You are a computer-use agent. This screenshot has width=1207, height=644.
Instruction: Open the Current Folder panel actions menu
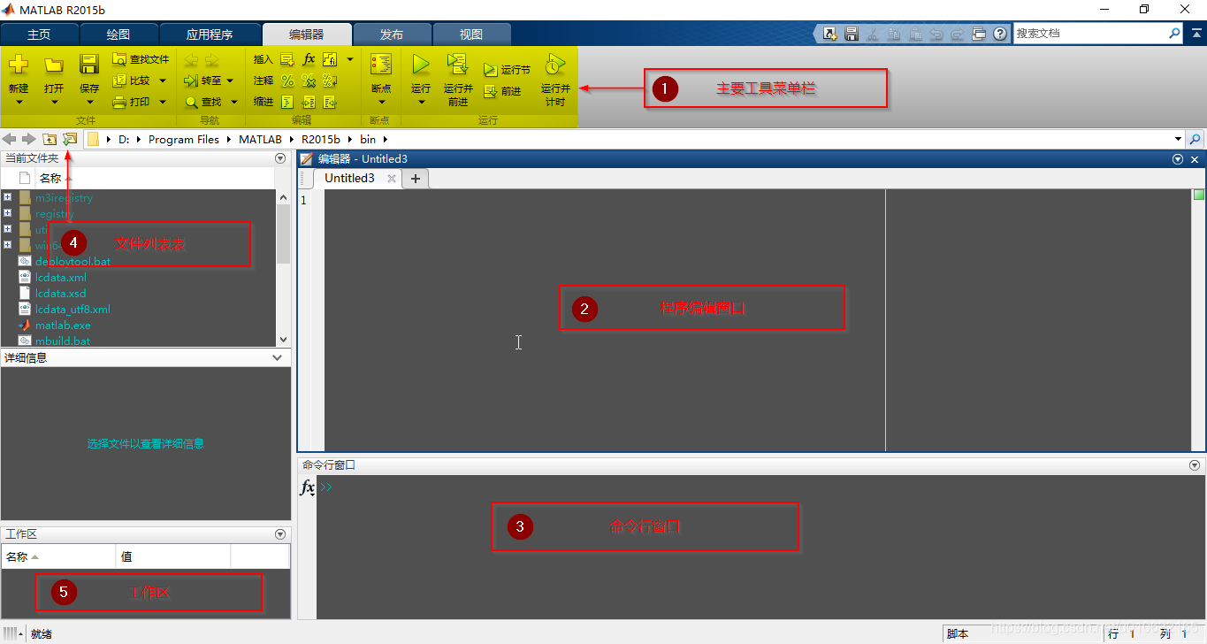tap(280, 158)
